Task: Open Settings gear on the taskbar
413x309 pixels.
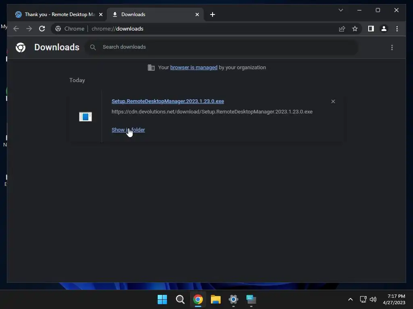Action: (234, 299)
